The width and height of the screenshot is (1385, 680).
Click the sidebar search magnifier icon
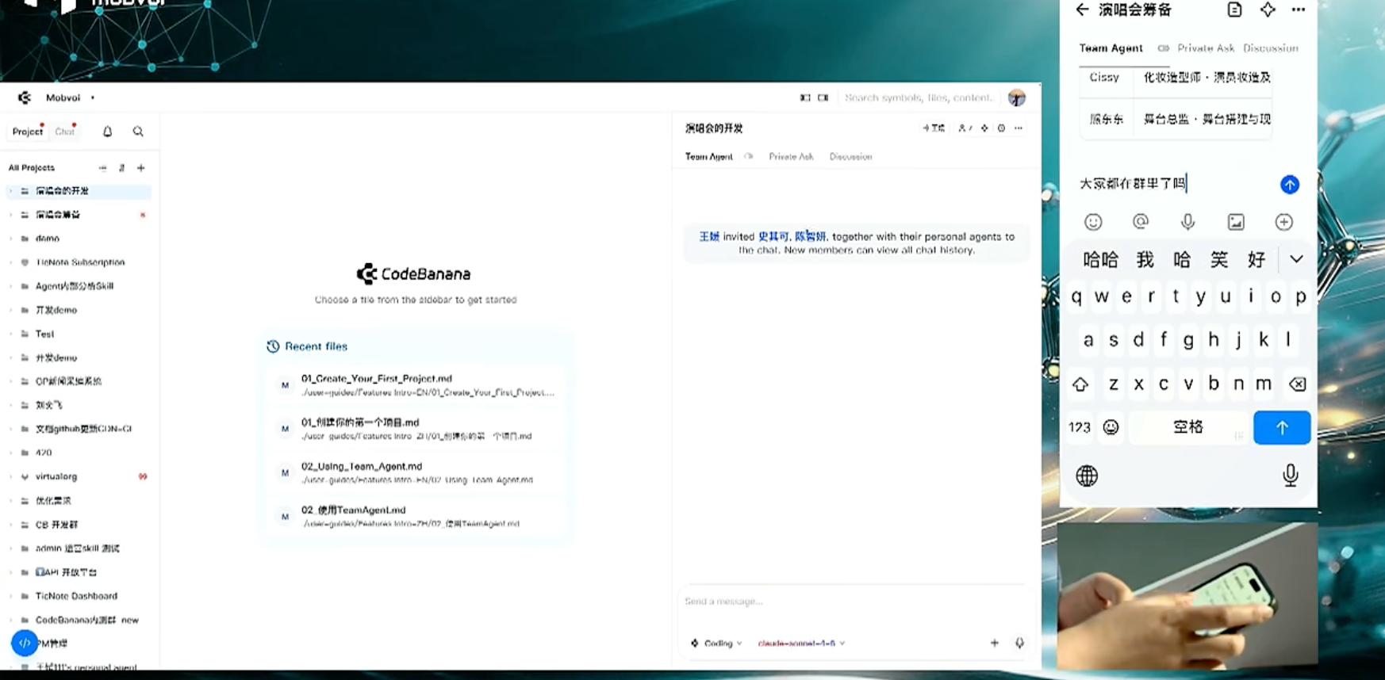[x=138, y=132]
